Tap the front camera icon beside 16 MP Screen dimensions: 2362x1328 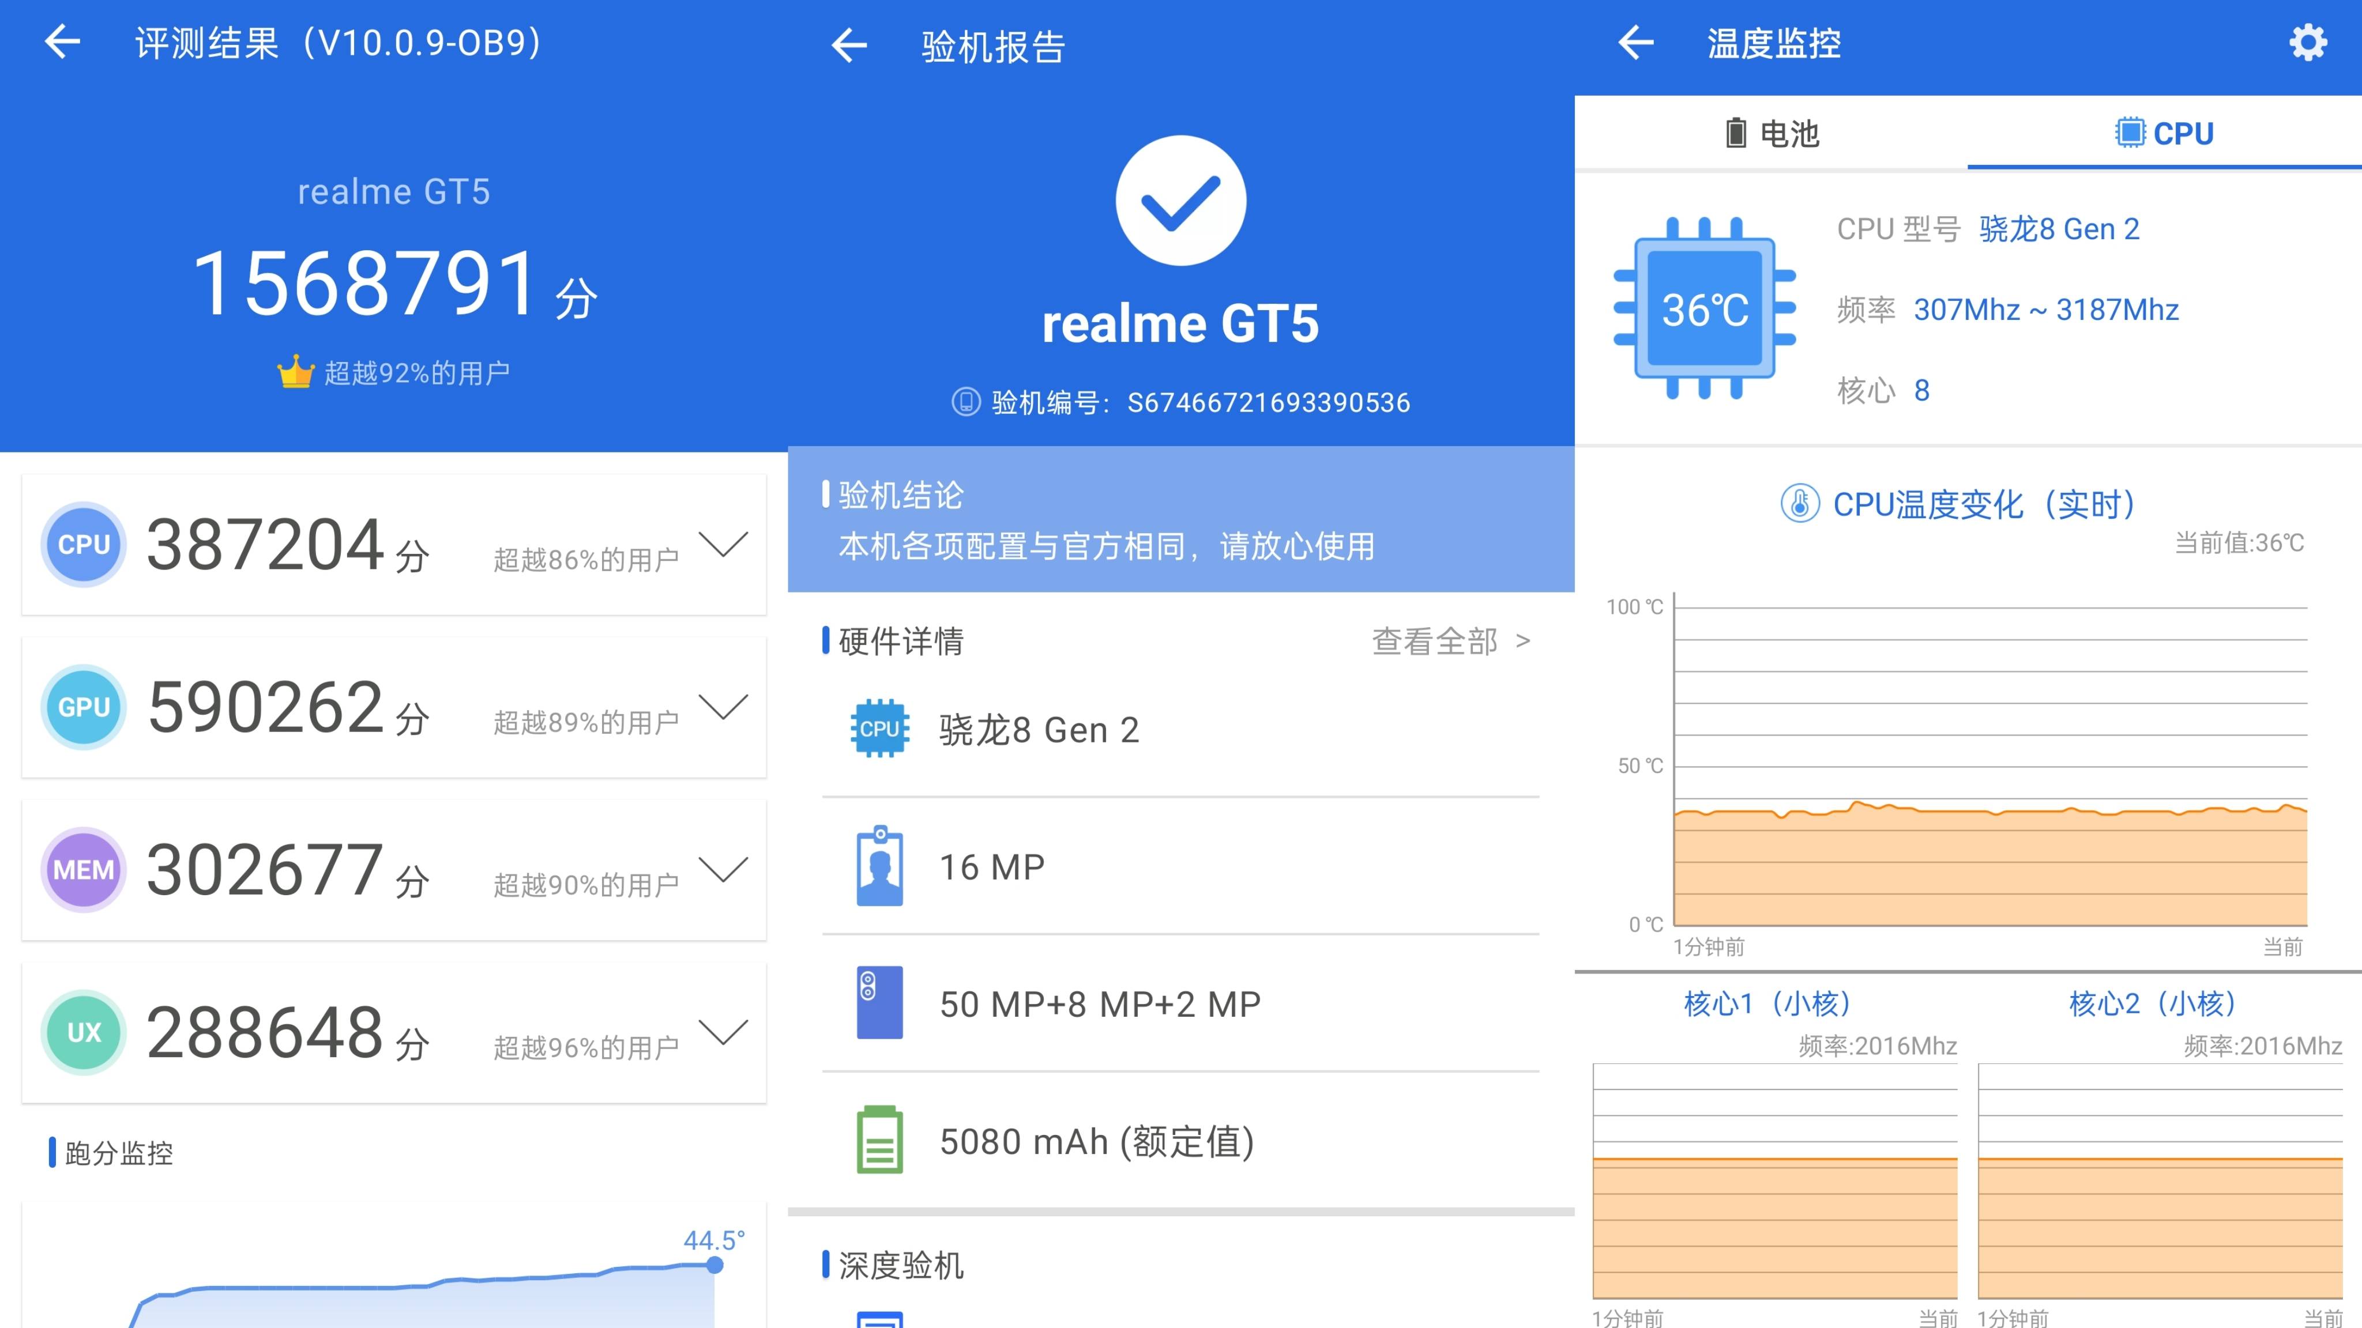pyautogui.click(x=879, y=866)
